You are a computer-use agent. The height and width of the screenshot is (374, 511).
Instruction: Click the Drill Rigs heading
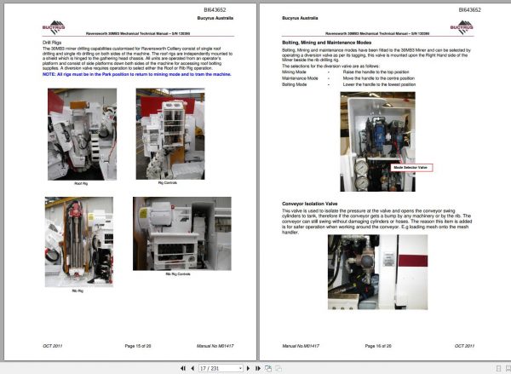52,43
